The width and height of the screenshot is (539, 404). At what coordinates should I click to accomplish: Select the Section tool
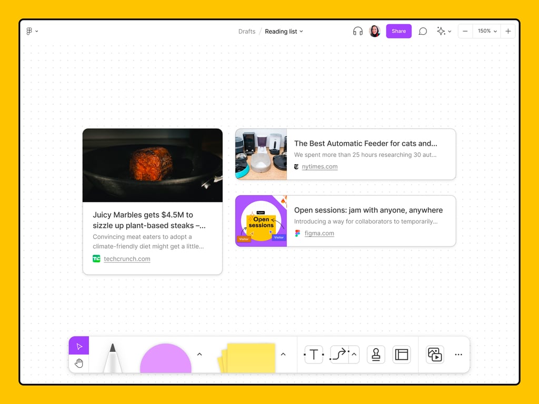tap(402, 355)
